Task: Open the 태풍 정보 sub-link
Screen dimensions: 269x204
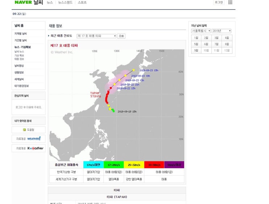Action: 19,59
